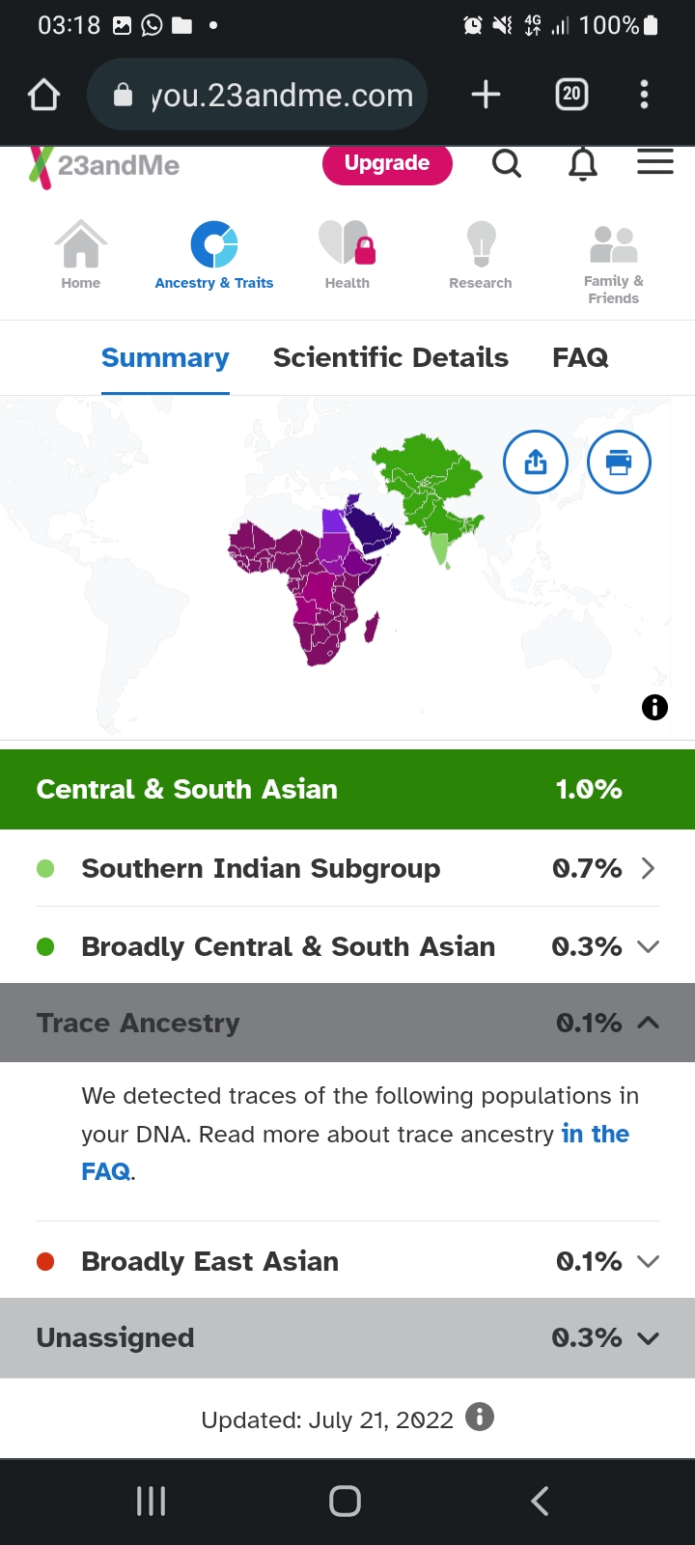Image resolution: width=695 pixels, height=1545 pixels.
Task: Expand Broadly Central & South Asian row
Action: coord(347,946)
